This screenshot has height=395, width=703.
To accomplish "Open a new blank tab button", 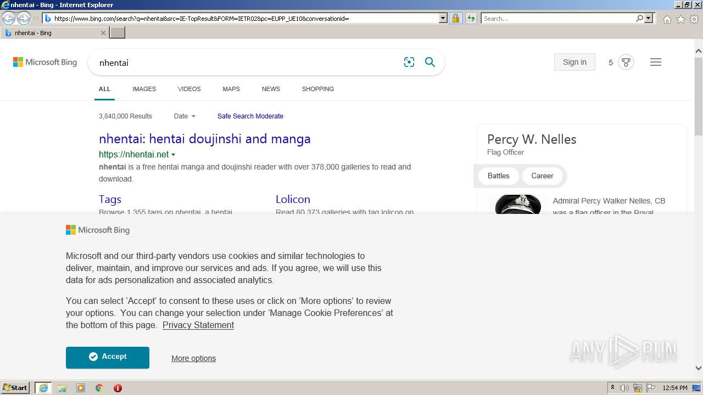I will pos(118,33).
